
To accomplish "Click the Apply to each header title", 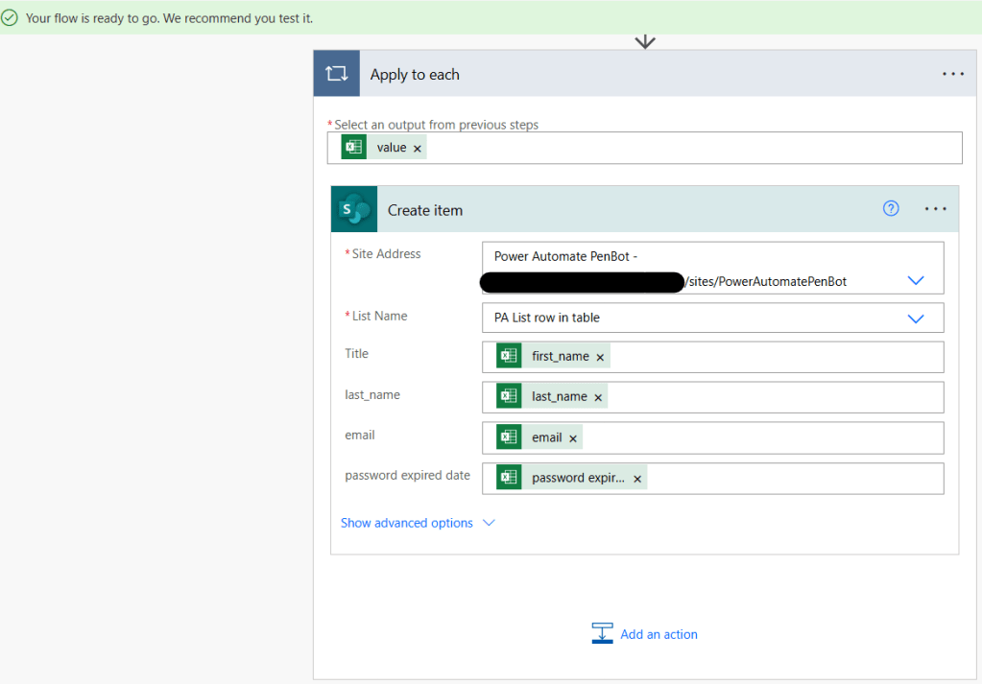I will [415, 75].
